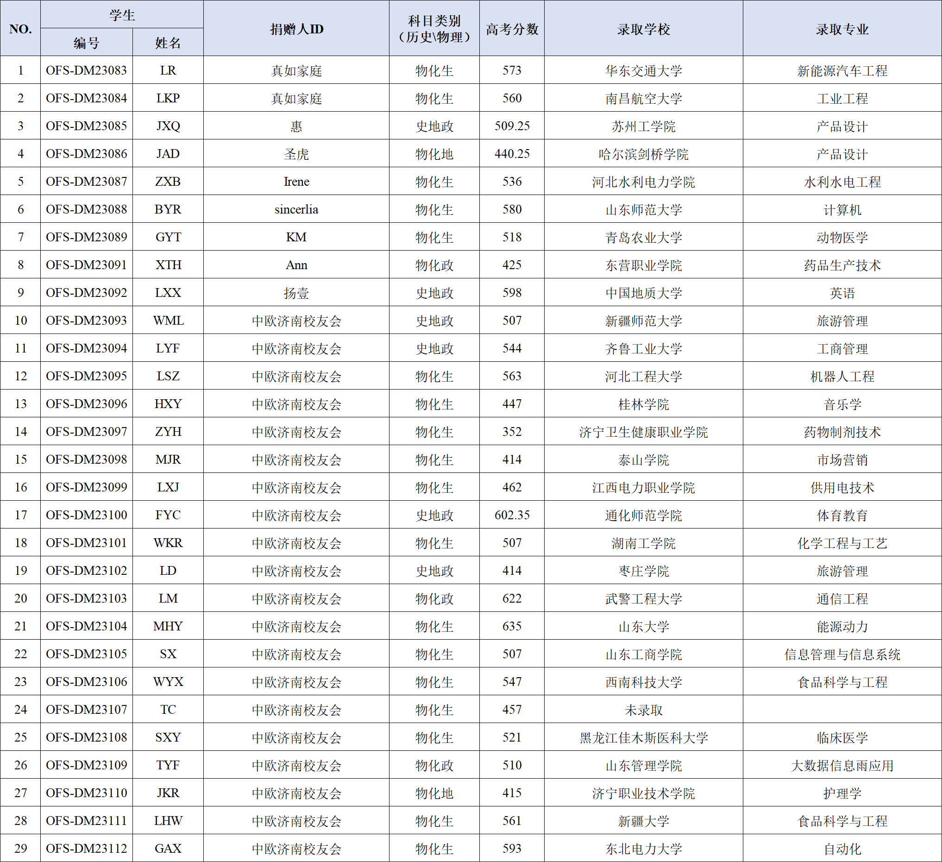Select the 学生 merged header cell
942x862 pixels.
pos(122,14)
